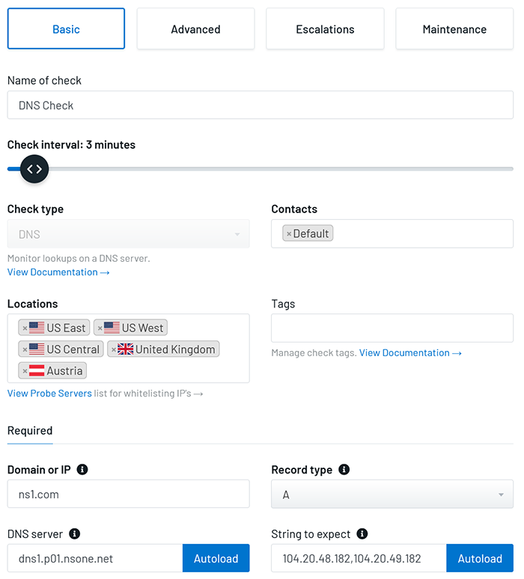This screenshot has width=524, height=579.
Task: Open the disabled Check type dropdown
Action: 128,234
